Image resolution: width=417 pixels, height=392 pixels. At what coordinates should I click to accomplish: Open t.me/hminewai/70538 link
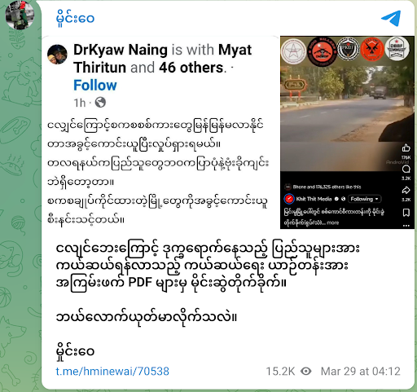point(112,371)
